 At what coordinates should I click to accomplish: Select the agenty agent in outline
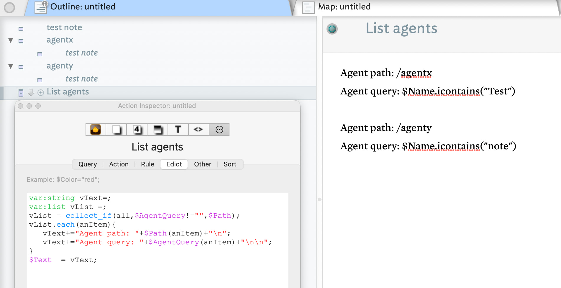click(x=60, y=66)
